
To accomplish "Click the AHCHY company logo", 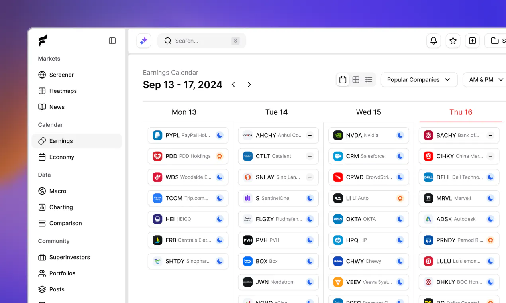I will (x=248, y=135).
